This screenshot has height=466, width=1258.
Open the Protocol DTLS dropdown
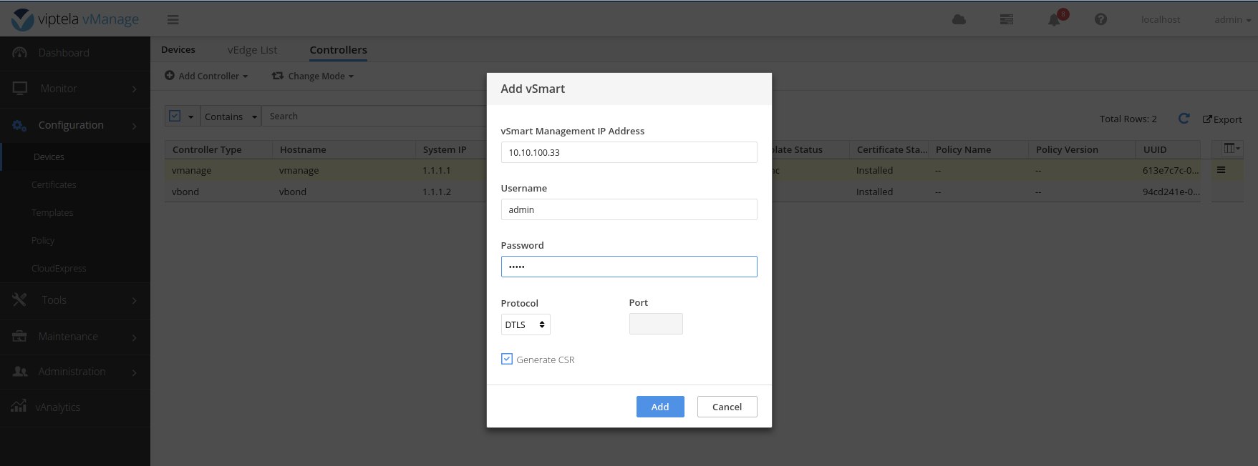pyautogui.click(x=525, y=324)
